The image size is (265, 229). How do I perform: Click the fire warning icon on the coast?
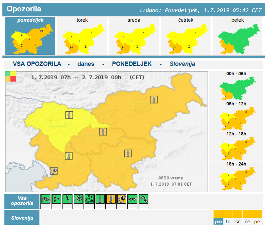[54, 171]
